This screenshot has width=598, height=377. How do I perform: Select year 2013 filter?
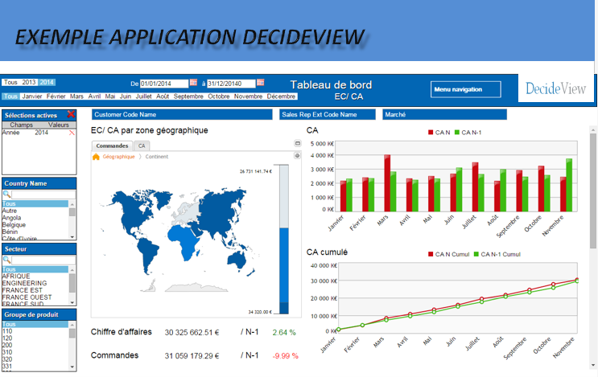point(30,82)
